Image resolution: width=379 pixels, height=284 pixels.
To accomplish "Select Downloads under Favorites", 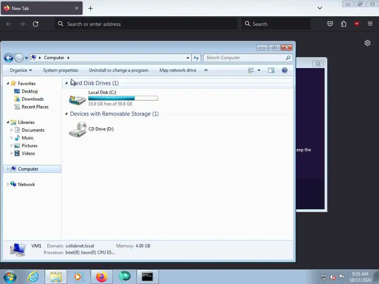I will coord(33,99).
